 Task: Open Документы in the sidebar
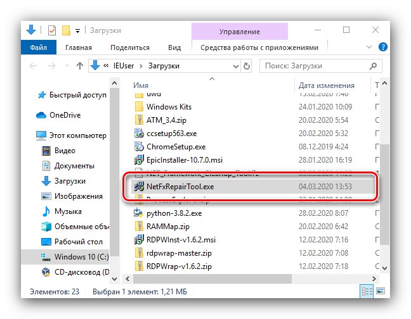pos(68,166)
